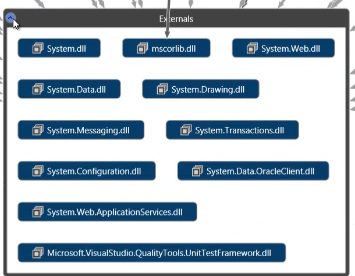
Task: Select the System.Web.dll node
Action: [x=283, y=48]
